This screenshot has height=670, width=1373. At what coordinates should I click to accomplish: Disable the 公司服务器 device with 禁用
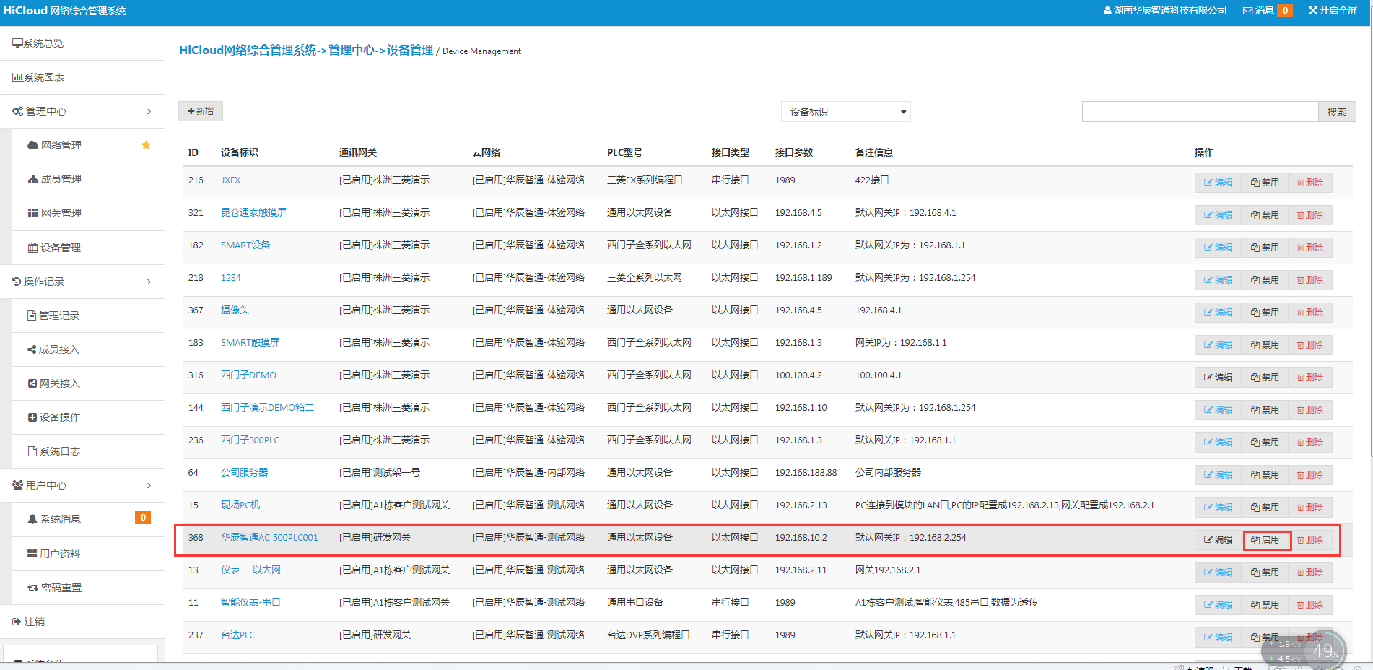click(1265, 475)
